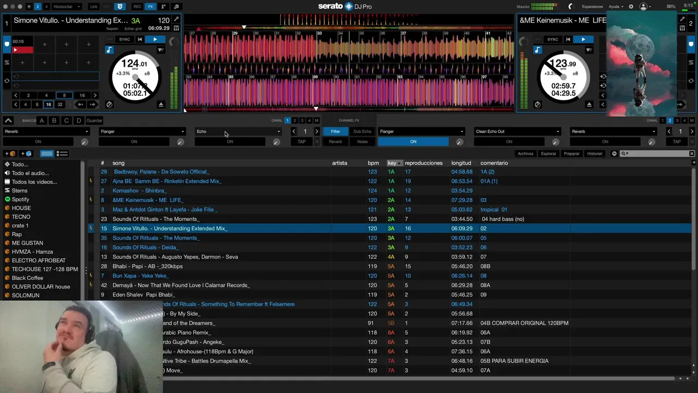Play deck 2 with blue play button
Image resolution: width=698 pixels, height=393 pixels.
583,39
